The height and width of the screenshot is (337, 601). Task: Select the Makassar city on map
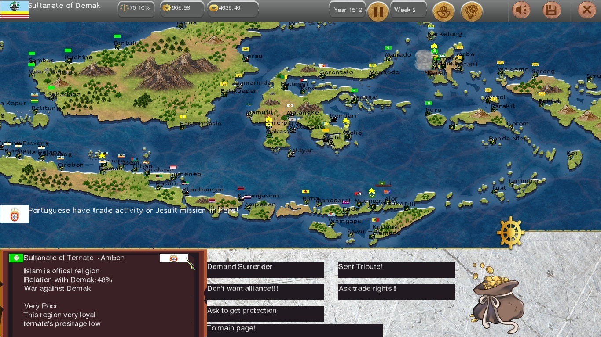pyautogui.click(x=278, y=132)
